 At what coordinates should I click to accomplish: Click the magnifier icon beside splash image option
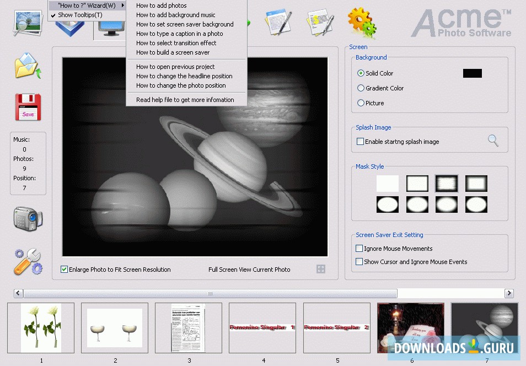[x=493, y=141]
